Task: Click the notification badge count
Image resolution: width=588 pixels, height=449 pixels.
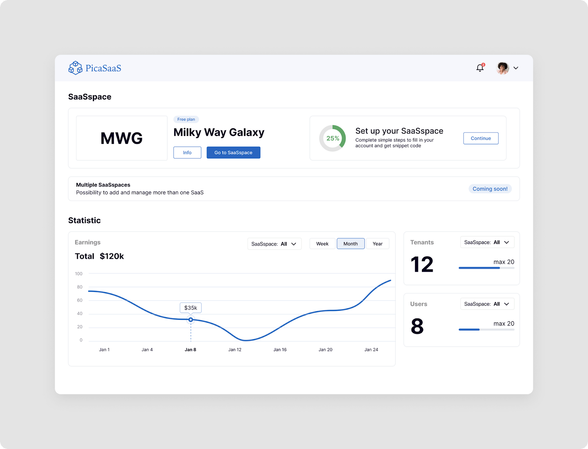Action: point(483,64)
